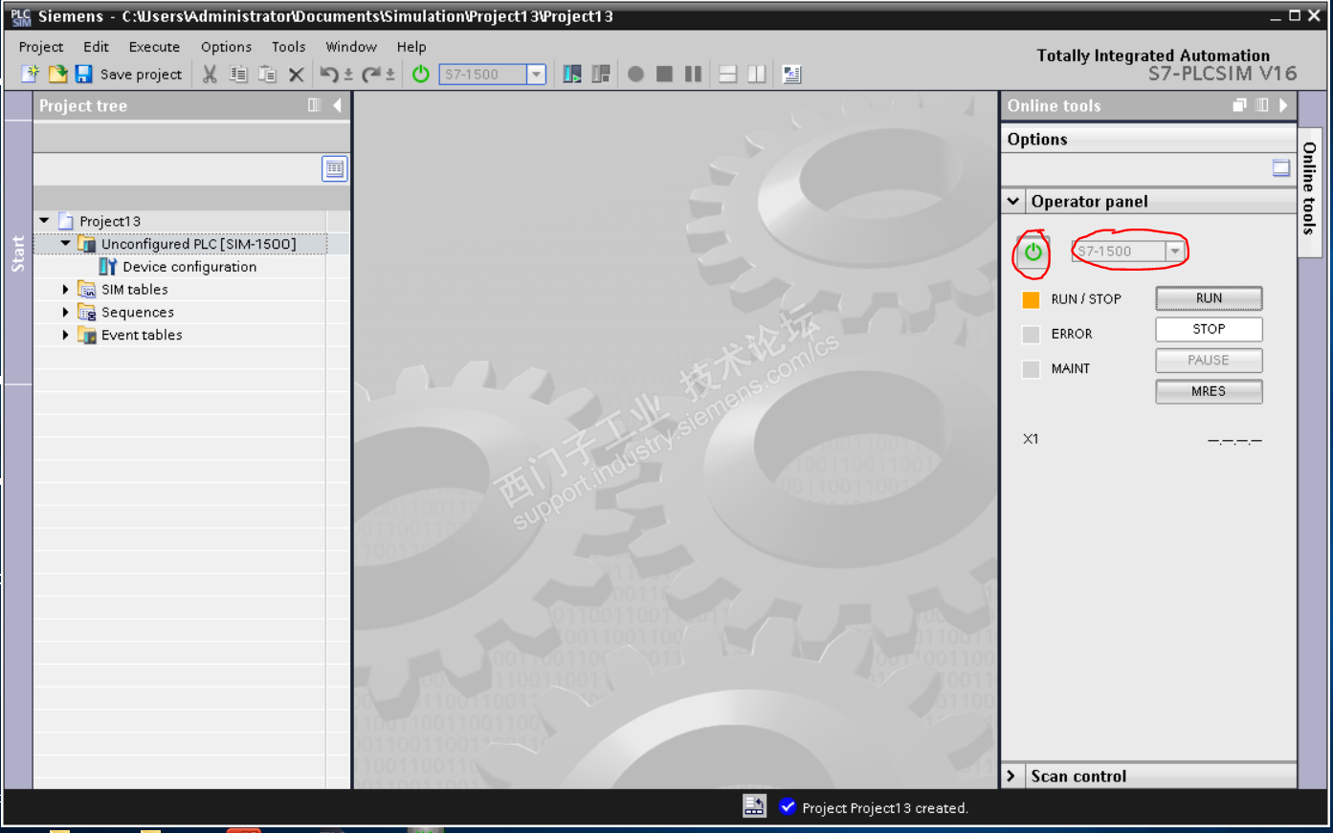This screenshot has width=1333, height=833.
Task: Click the last icon in the main toolbar
Action: [x=791, y=74]
